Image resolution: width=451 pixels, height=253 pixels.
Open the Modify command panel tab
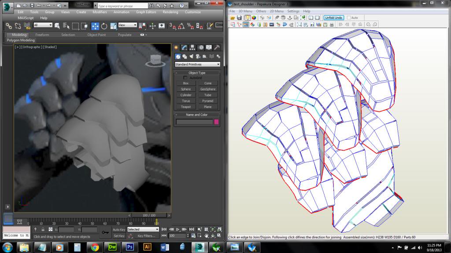[185, 47]
